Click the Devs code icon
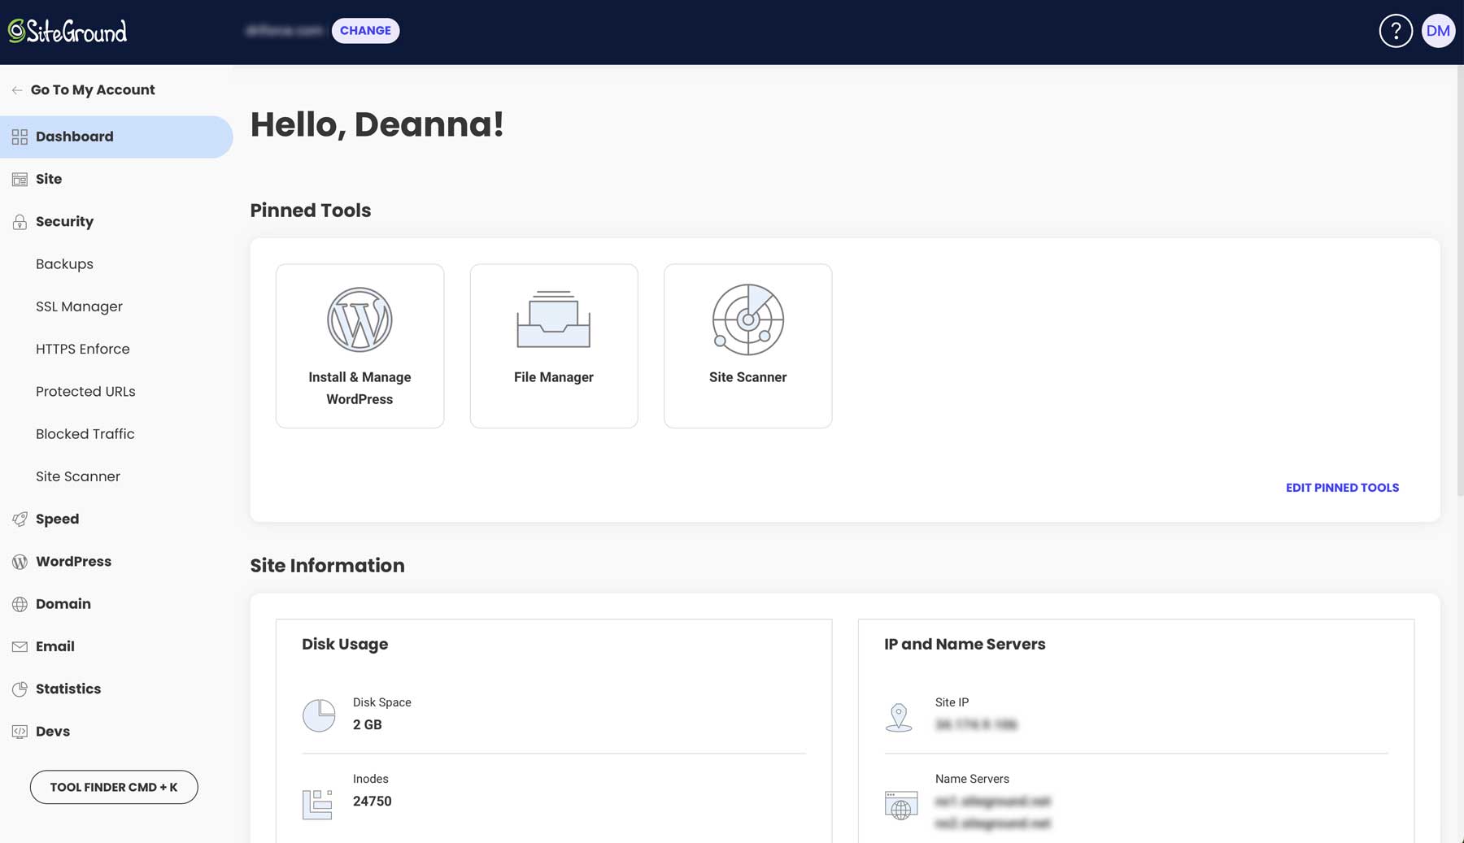 19,731
